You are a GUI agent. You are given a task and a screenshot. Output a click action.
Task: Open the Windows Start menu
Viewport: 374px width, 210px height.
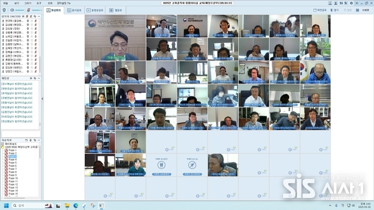[x=6, y=205]
